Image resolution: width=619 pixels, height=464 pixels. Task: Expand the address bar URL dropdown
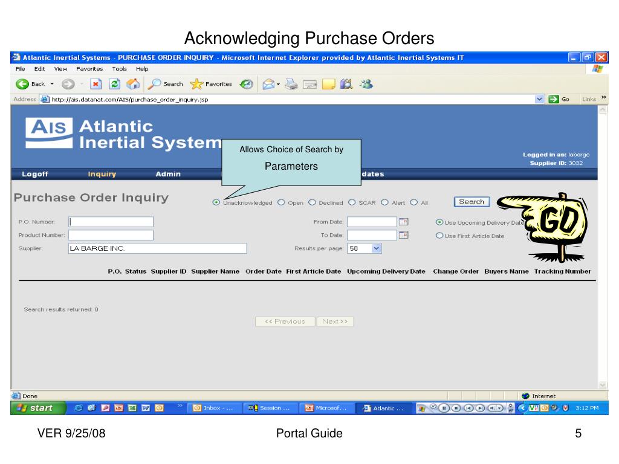[539, 99]
